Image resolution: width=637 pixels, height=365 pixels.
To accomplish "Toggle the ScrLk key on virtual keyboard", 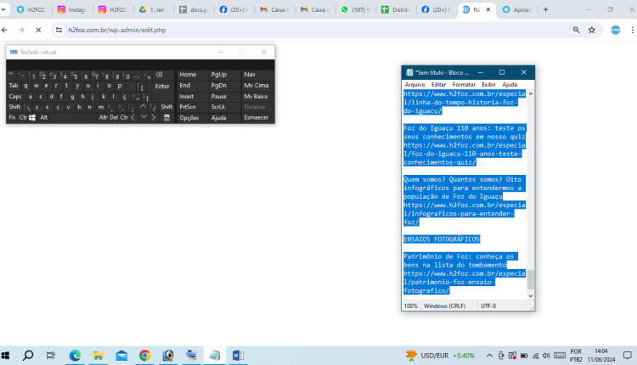I will click(218, 107).
